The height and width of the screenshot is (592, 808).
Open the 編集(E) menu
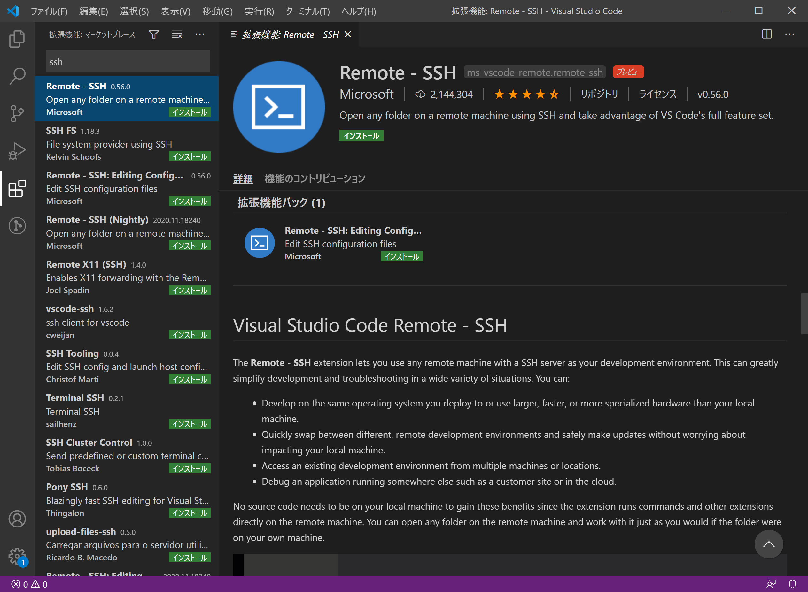(93, 11)
